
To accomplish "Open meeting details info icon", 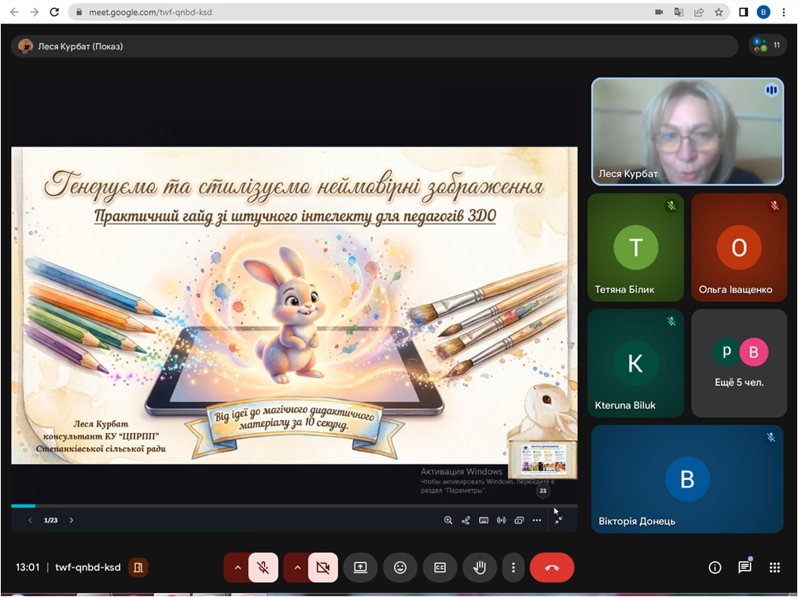I will click(x=715, y=568).
